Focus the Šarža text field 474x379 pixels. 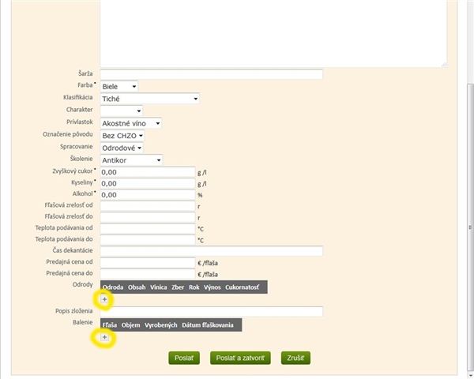click(x=212, y=74)
